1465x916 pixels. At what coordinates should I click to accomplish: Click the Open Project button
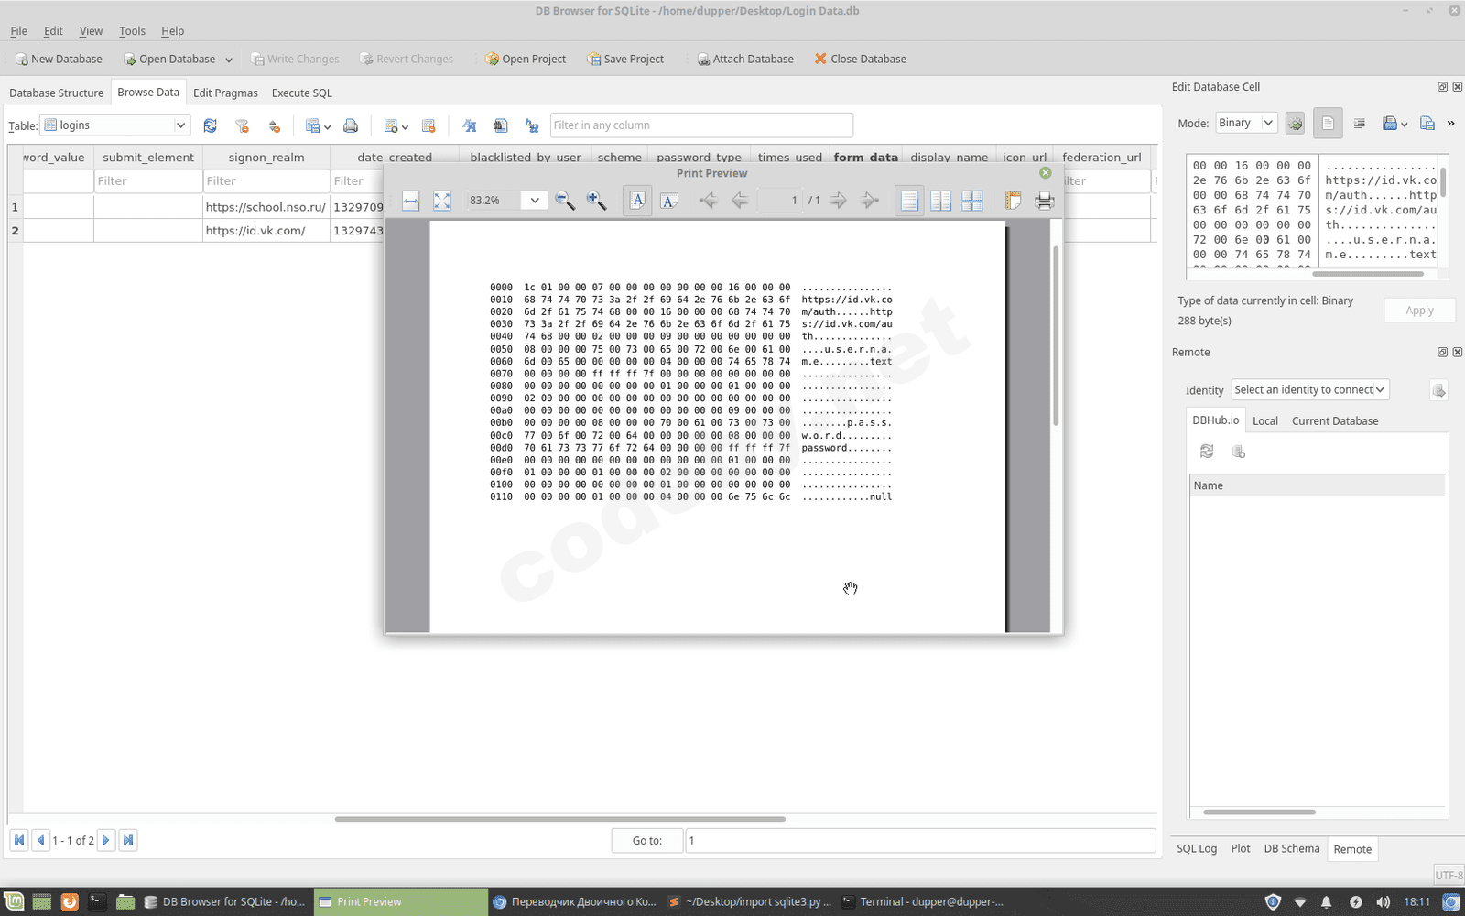[526, 59]
